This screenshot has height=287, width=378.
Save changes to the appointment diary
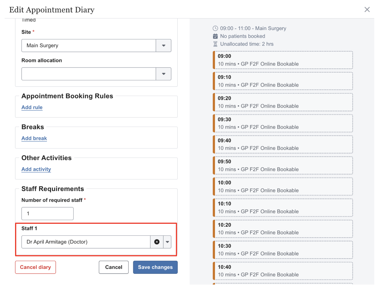(x=155, y=267)
